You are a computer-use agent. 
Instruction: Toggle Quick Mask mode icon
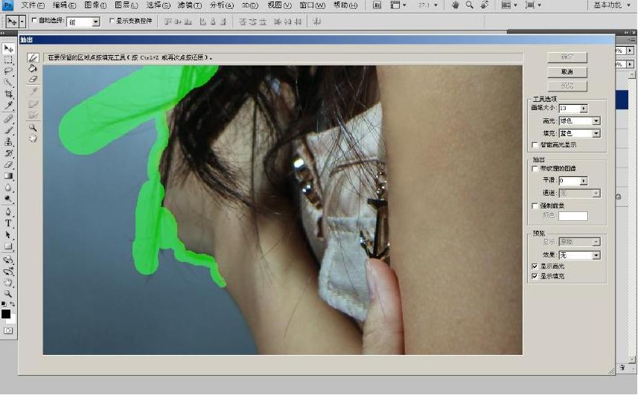(8, 330)
